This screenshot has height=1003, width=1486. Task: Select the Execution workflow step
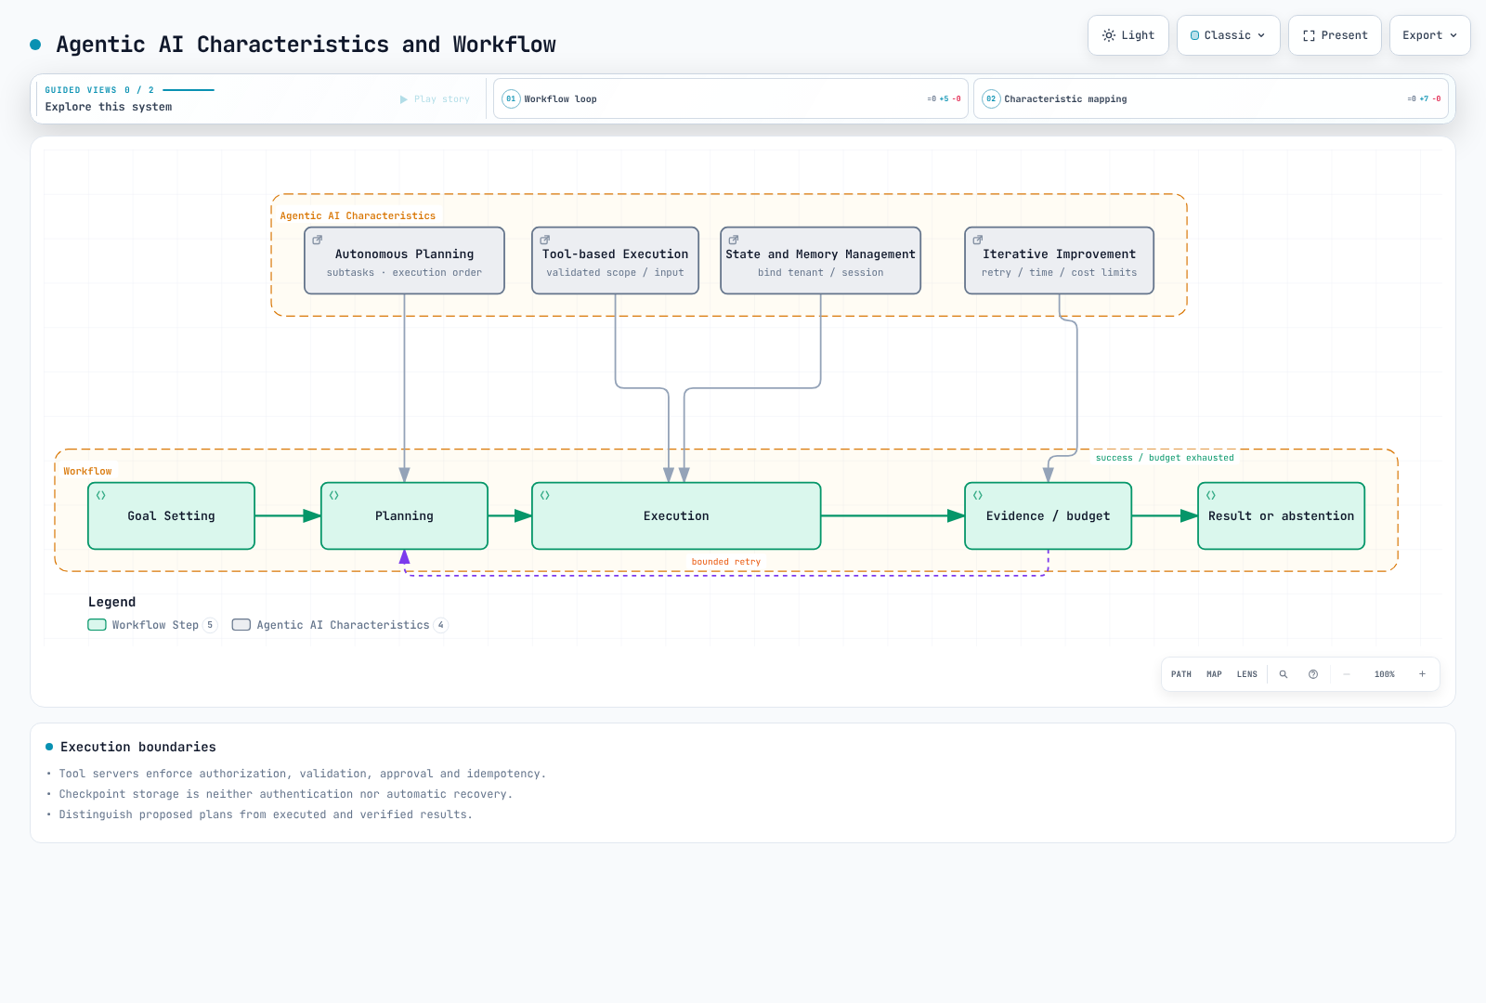tap(676, 515)
